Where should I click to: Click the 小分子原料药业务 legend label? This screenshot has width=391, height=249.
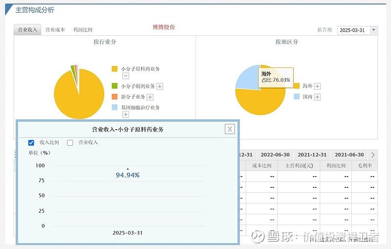140,69
